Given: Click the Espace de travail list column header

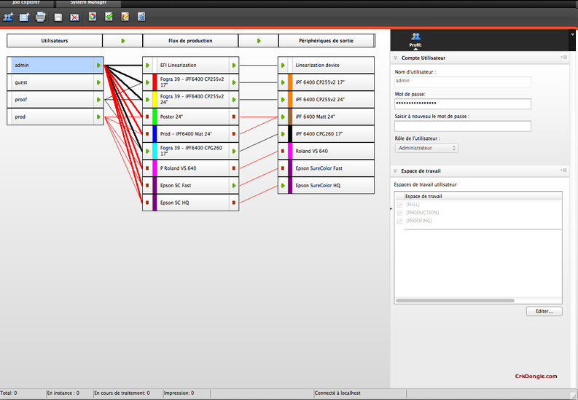Looking at the screenshot, I should (483, 196).
